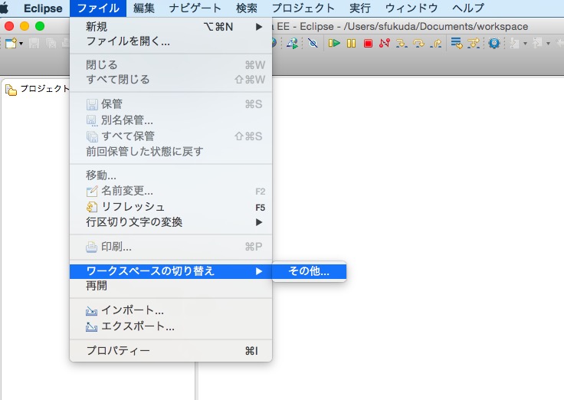Expand the 新規 submenu
This screenshot has height=400, width=564.
coord(171,27)
